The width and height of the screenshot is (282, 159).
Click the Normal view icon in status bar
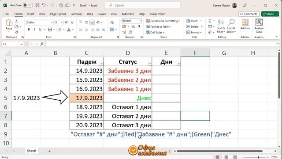click(217, 157)
